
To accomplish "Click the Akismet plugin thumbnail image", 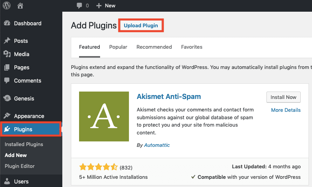I will pos(104,116).
